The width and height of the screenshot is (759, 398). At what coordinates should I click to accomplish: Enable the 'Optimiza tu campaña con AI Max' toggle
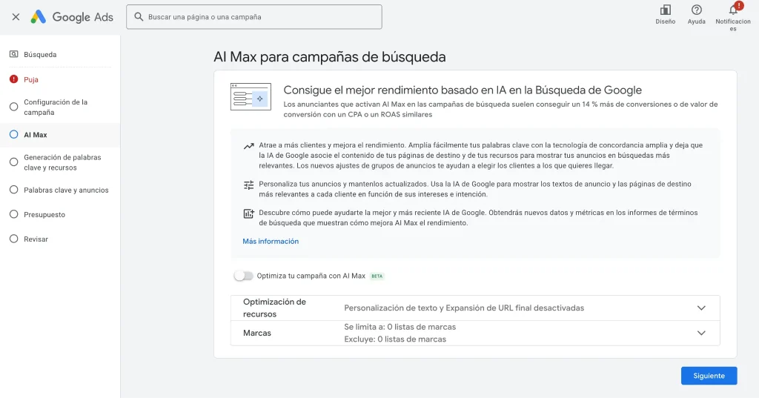[x=243, y=276]
